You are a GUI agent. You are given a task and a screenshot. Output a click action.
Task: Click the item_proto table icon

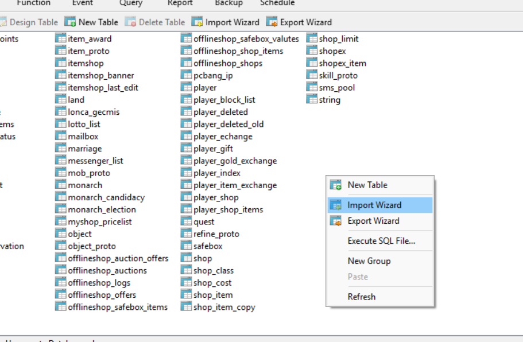tap(60, 51)
